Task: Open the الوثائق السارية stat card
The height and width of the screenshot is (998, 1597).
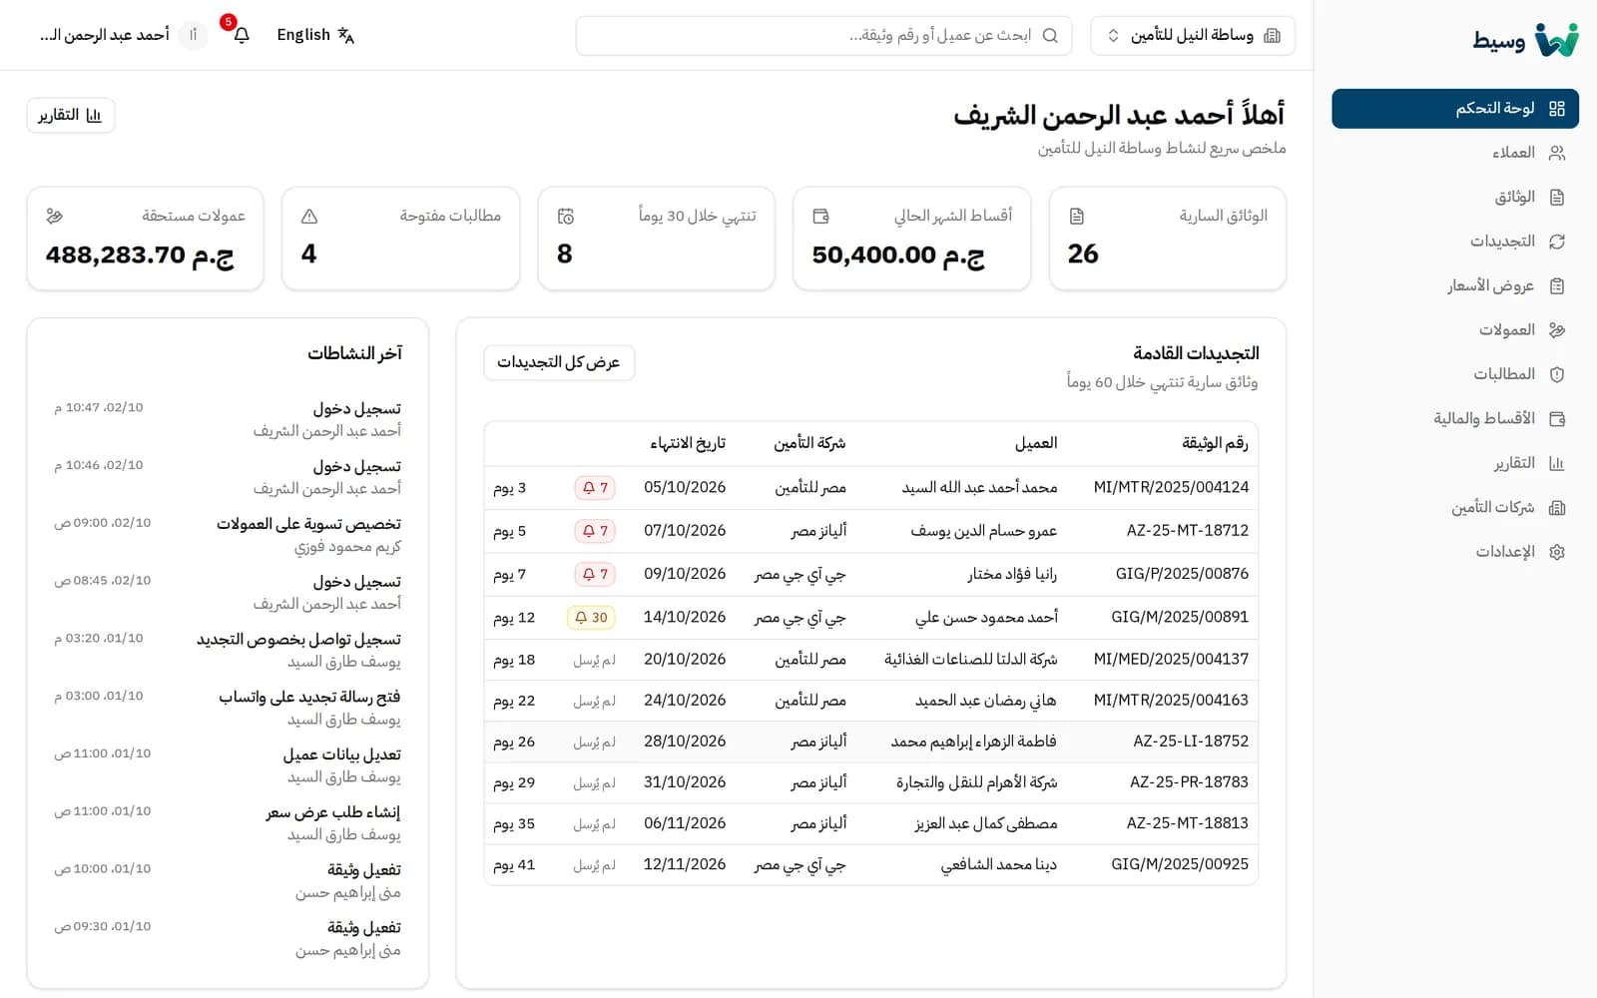Action: point(1168,239)
